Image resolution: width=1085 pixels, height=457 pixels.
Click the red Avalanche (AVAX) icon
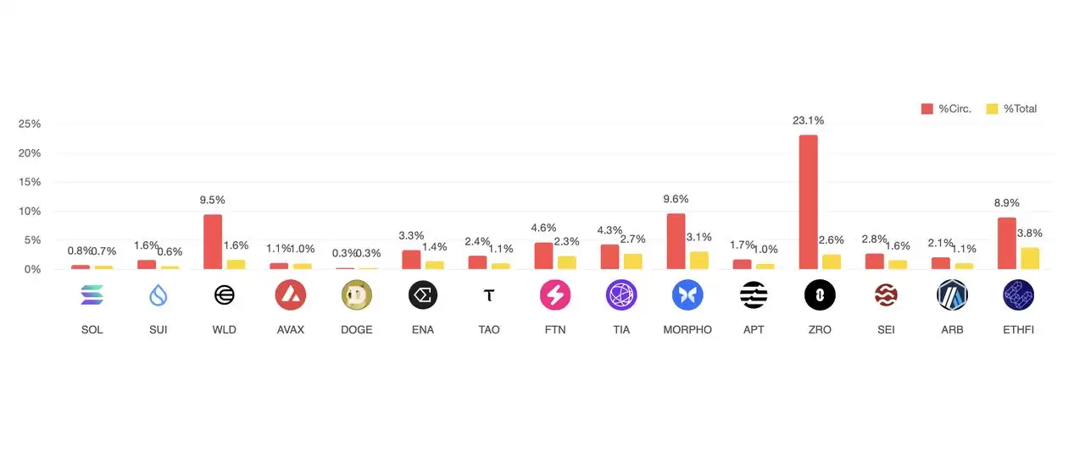click(290, 295)
